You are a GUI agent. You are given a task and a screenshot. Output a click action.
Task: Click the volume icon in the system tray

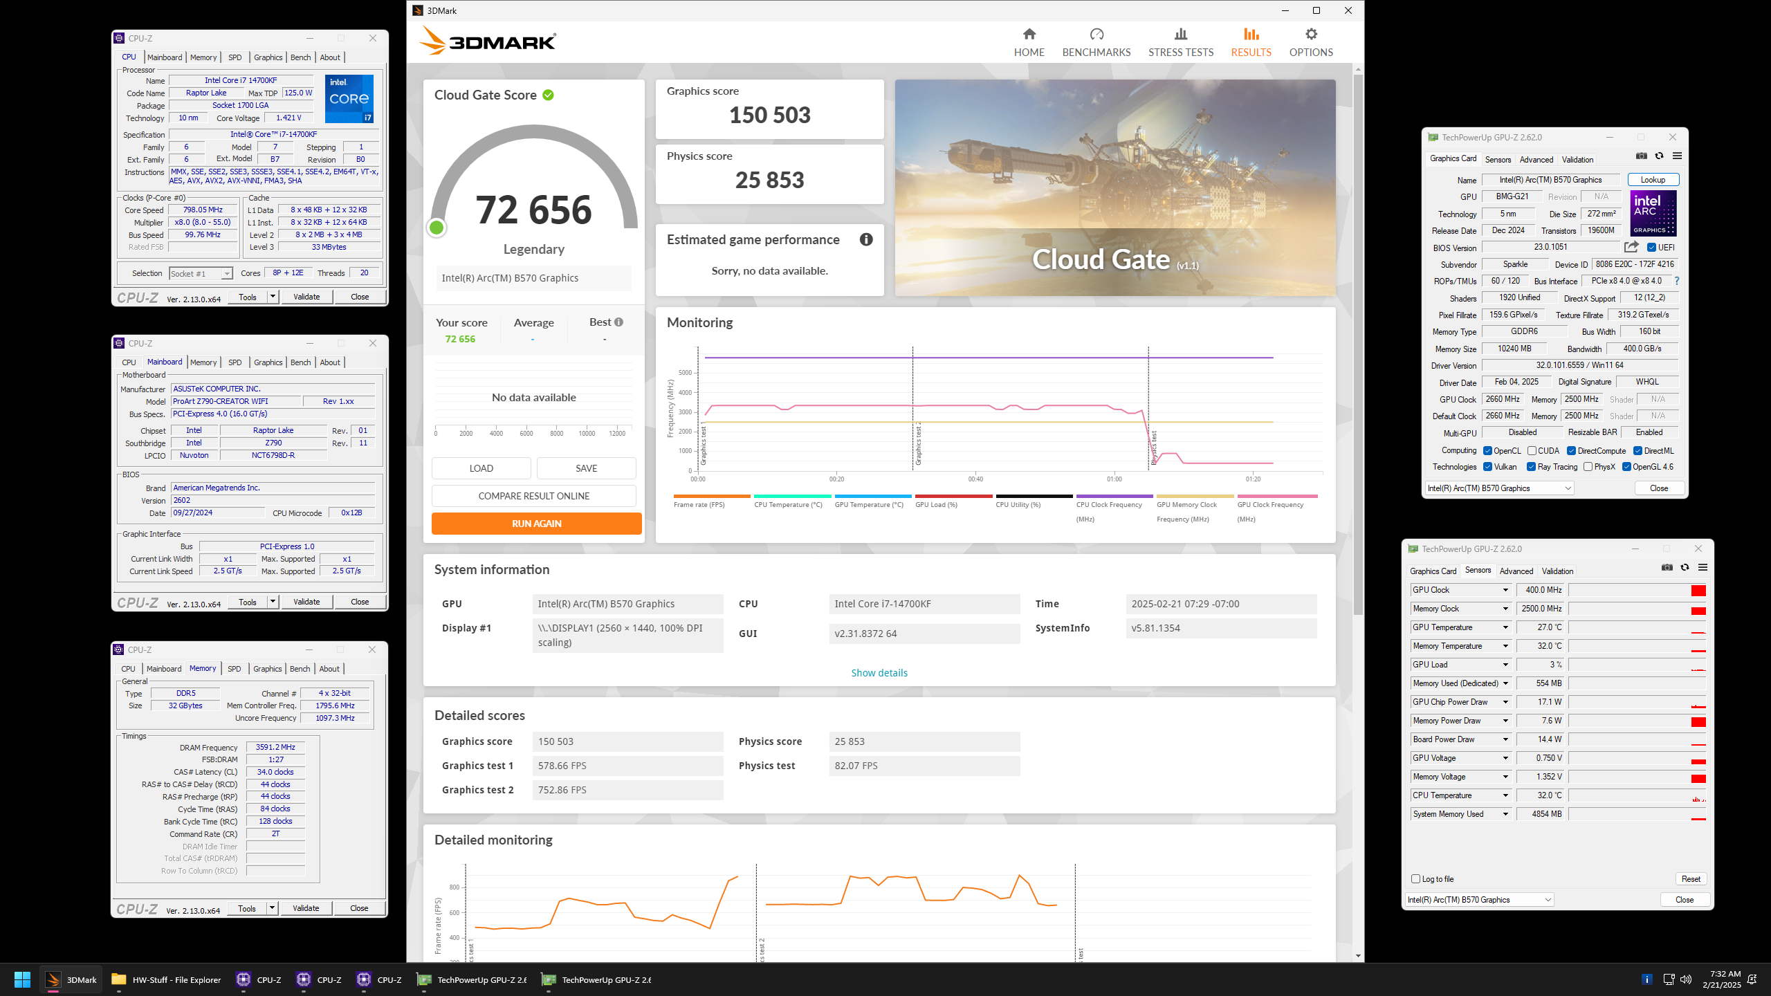click(1686, 979)
